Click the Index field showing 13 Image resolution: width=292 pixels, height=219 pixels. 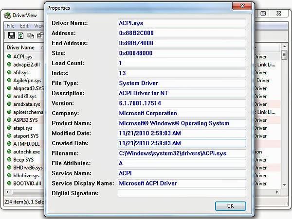(182, 73)
